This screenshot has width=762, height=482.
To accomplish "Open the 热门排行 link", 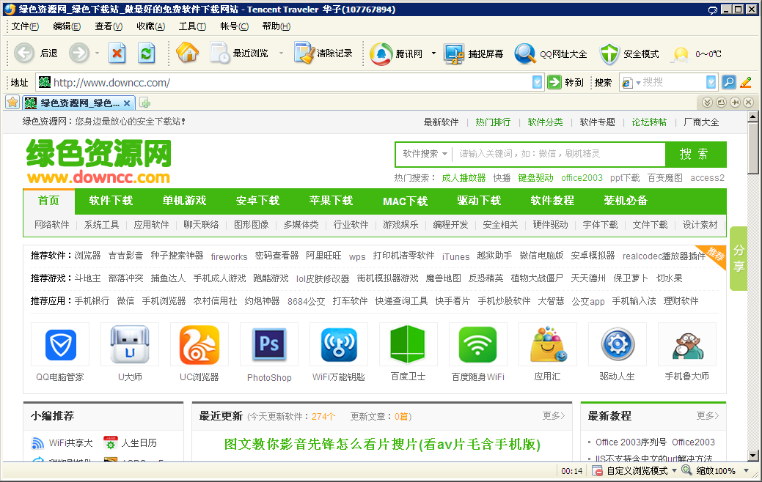I will (x=491, y=122).
